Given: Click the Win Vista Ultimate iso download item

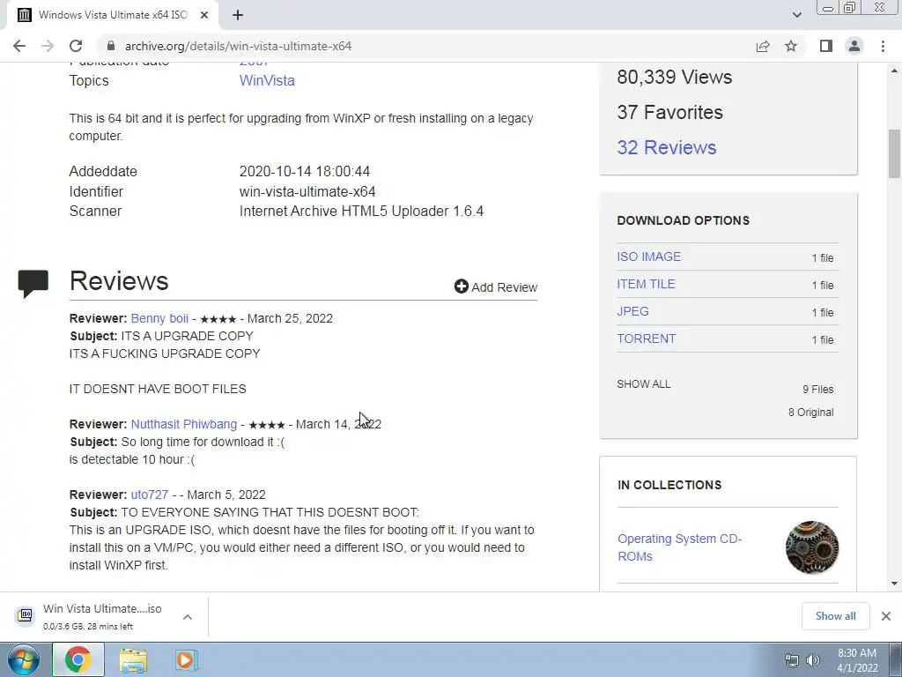Looking at the screenshot, I should pos(102,616).
